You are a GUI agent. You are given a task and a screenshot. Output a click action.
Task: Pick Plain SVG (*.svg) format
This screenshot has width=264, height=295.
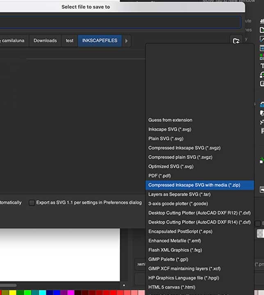point(200,138)
